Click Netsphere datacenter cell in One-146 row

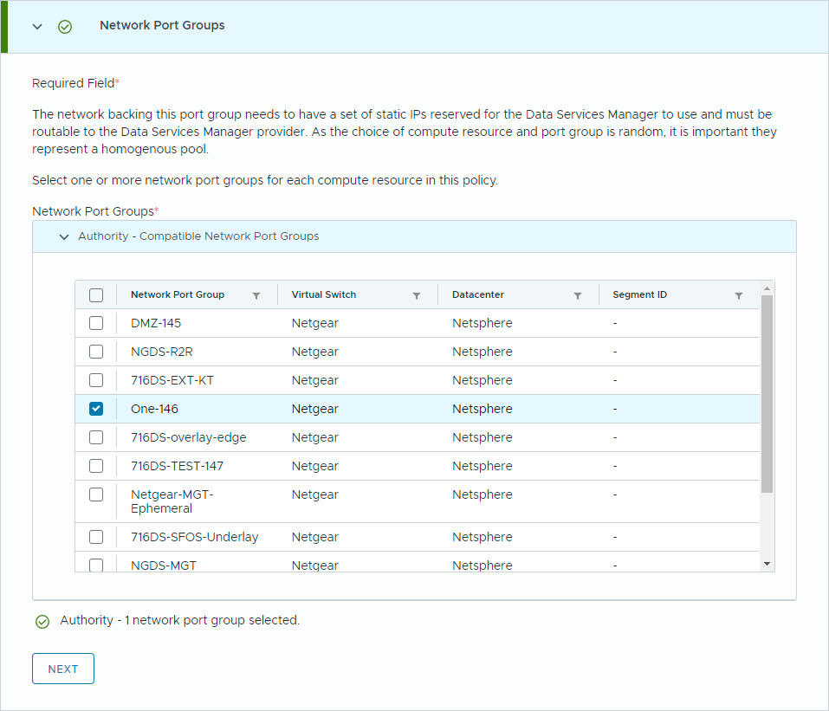tap(483, 409)
